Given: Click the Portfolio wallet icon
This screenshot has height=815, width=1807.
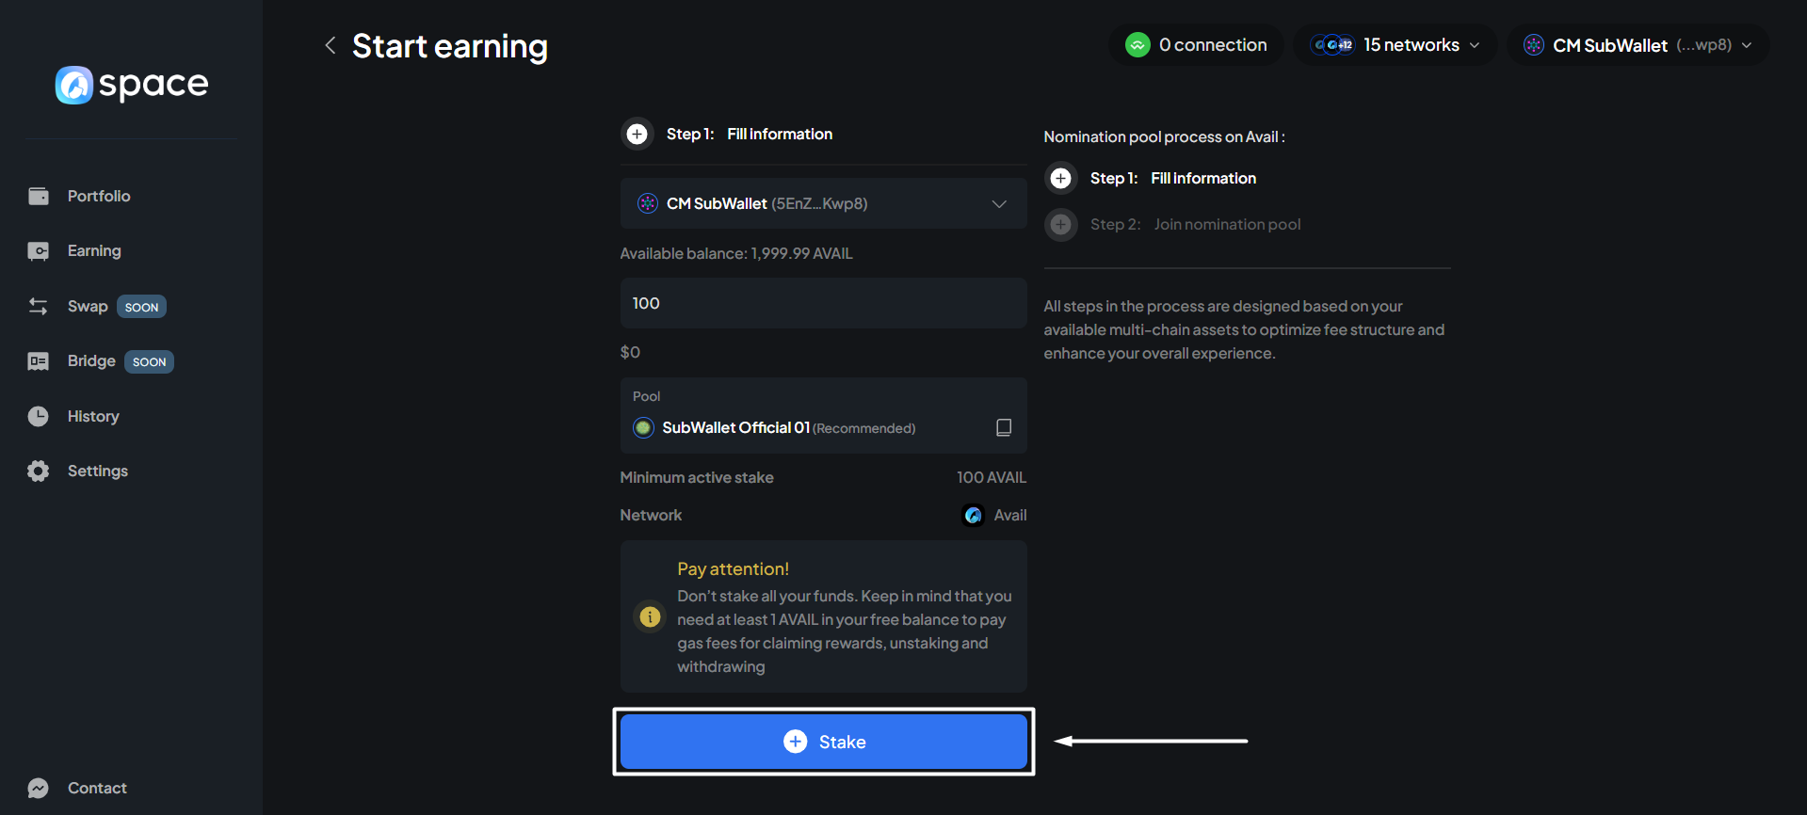Looking at the screenshot, I should tap(39, 196).
